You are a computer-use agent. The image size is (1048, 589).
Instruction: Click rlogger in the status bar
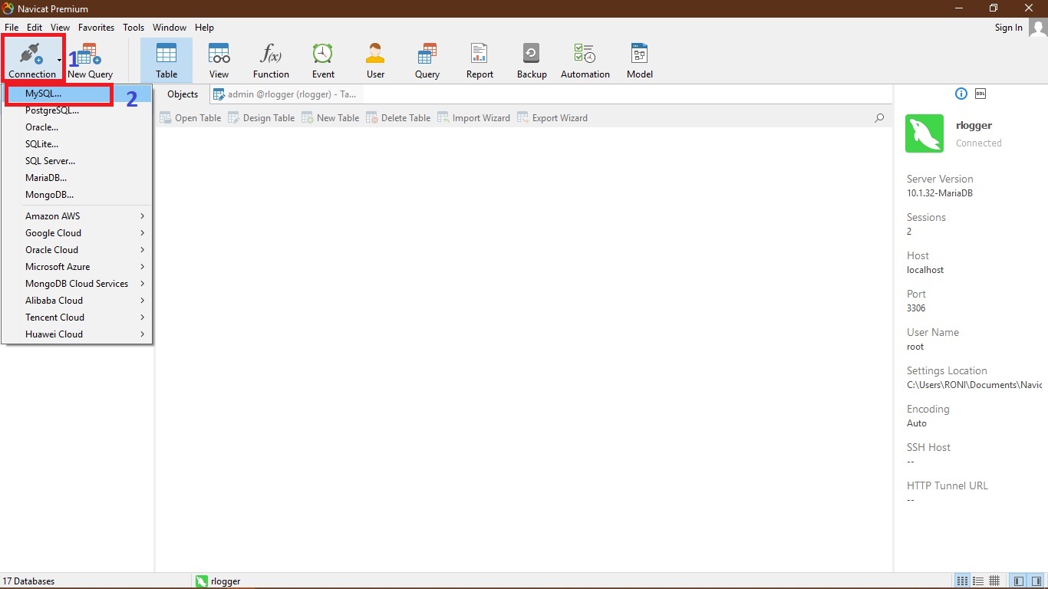(x=219, y=581)
